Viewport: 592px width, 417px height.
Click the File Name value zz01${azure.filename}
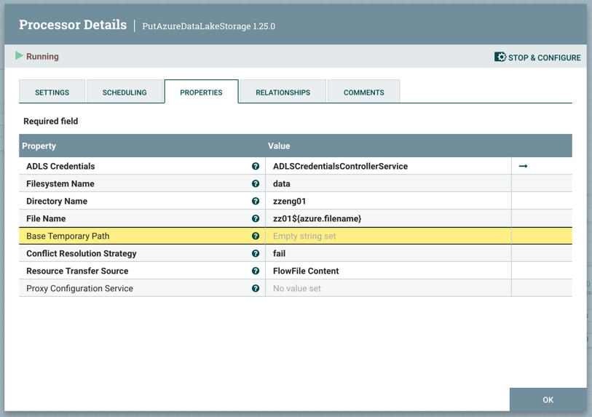[317, 219]
